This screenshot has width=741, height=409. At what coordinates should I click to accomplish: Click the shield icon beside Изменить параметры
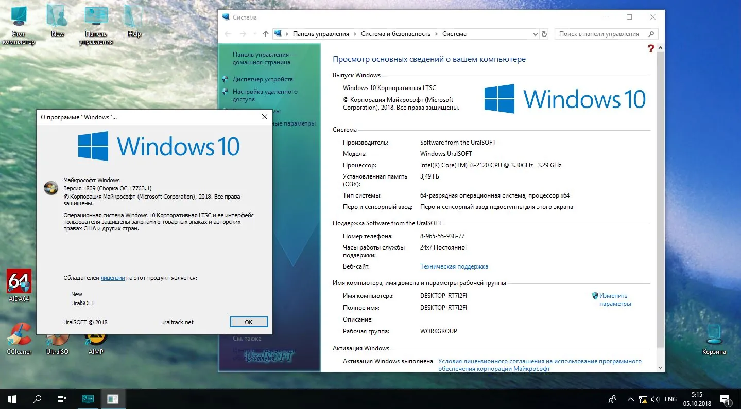[x=595, y=296]
